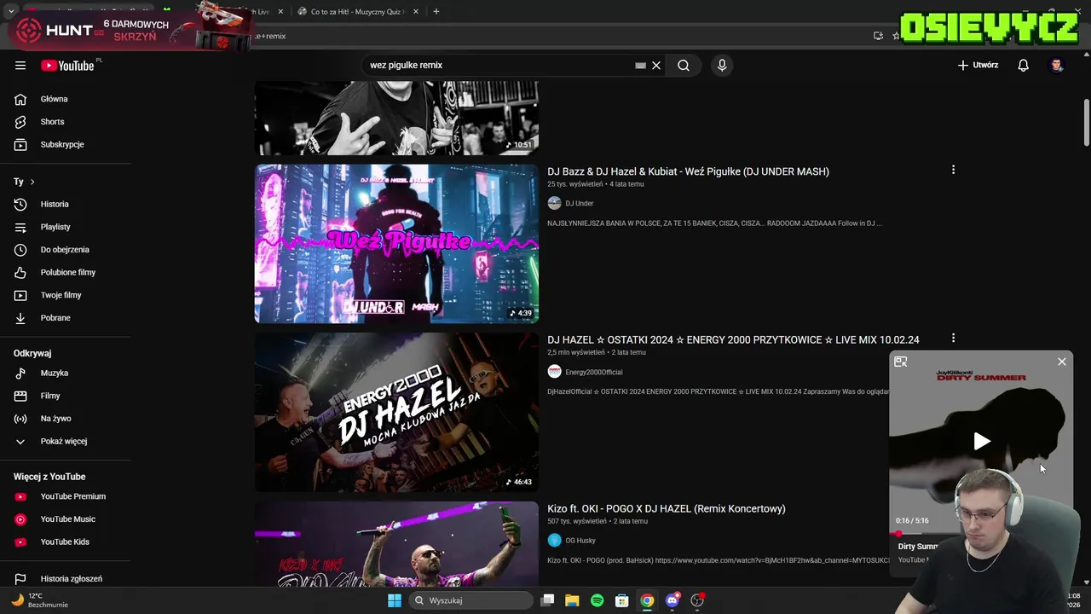Expand the miniplayer back to watch page

901,362
